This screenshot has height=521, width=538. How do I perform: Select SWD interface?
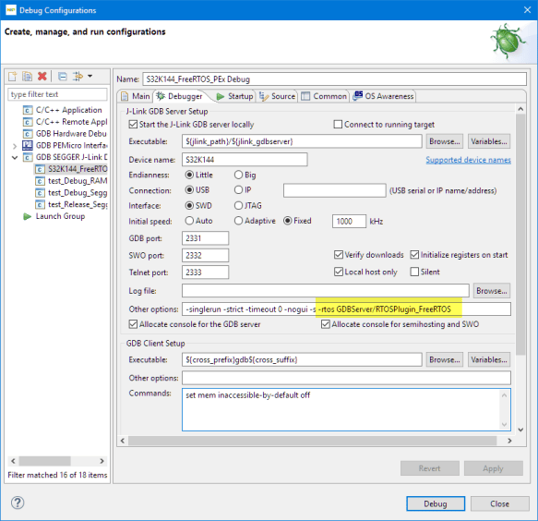tap(189, 205)
